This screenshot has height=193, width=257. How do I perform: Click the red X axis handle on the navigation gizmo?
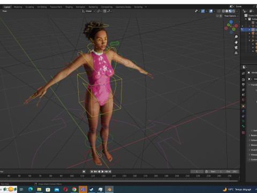click(236, 26)
